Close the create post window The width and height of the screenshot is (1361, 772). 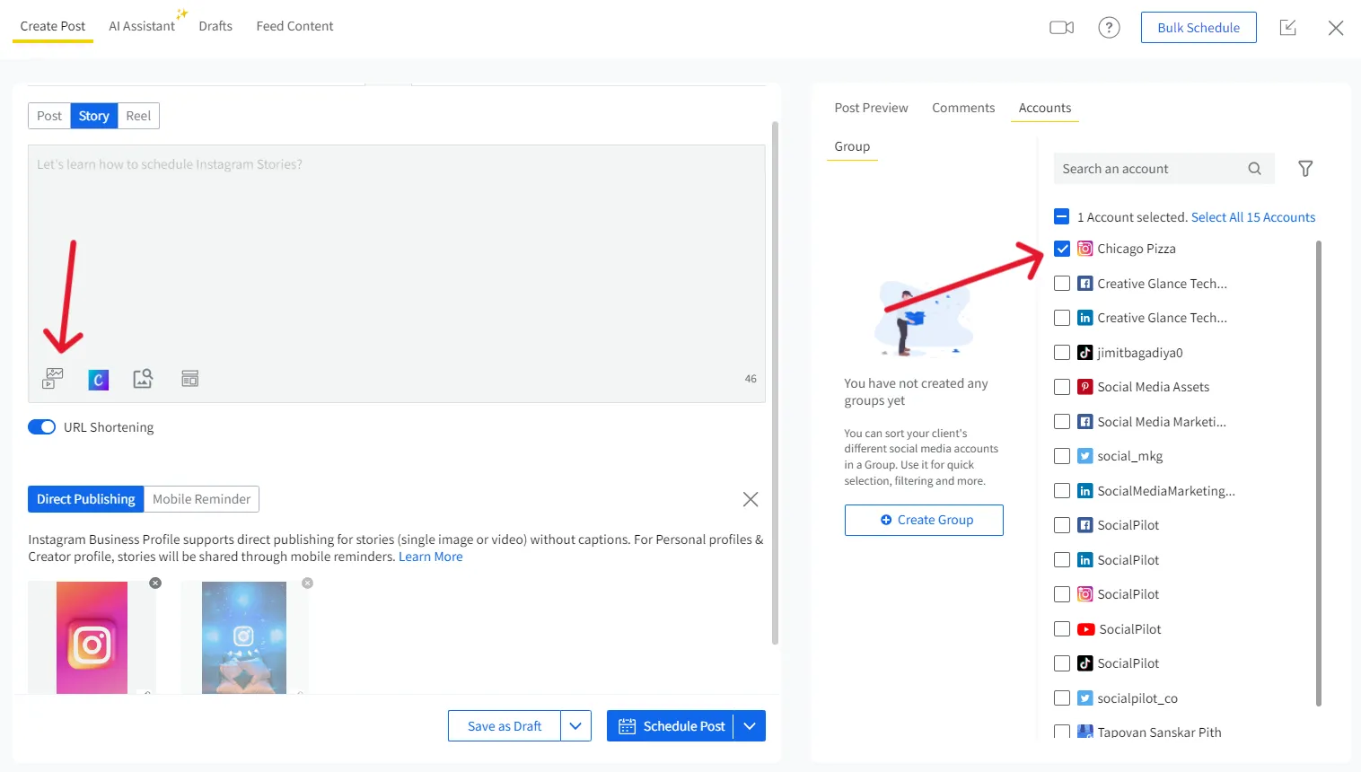coord(1336,28)
